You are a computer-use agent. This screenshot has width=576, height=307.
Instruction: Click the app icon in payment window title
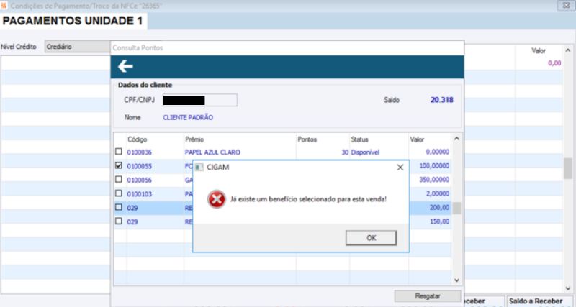point(4,6)
